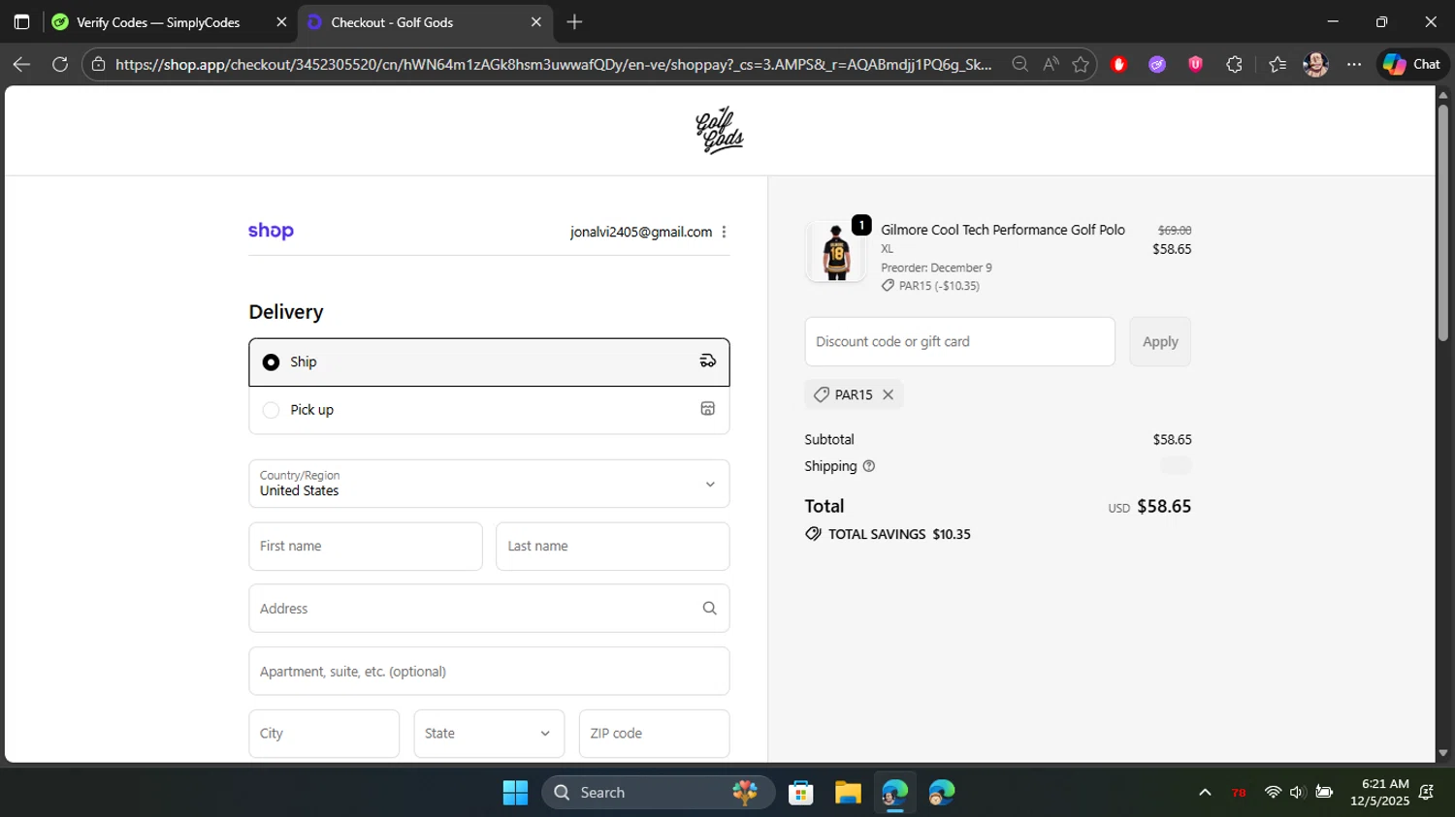Refresh the page
Image resolution: width=1455 pixels, height=817 pixels.
click(60, 64)
